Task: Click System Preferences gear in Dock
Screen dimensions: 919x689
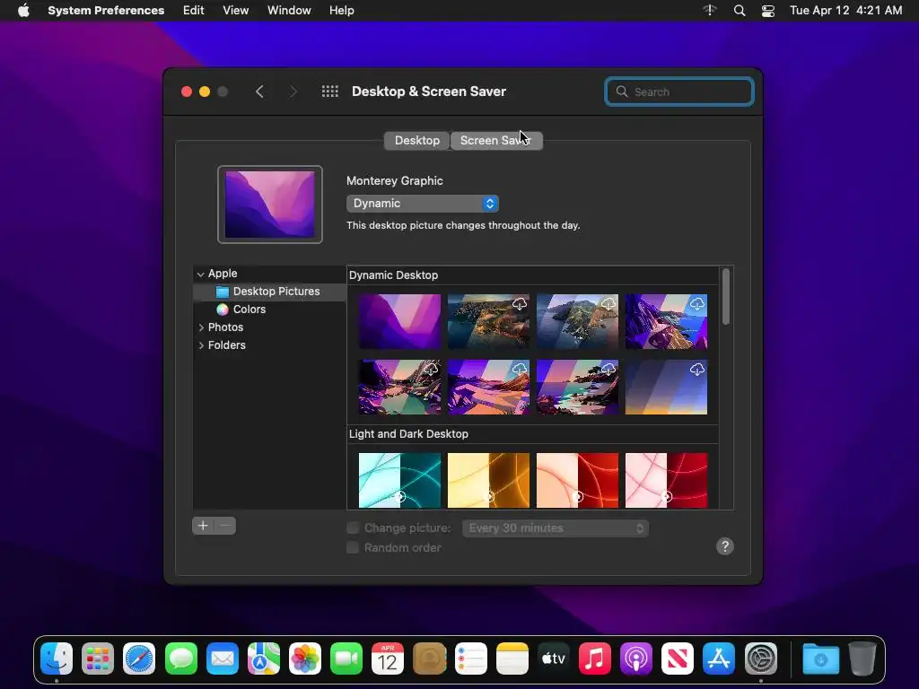Action: (761, 658)
